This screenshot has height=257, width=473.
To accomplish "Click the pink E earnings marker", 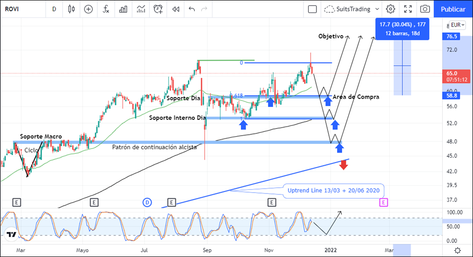I will point(383,203).
